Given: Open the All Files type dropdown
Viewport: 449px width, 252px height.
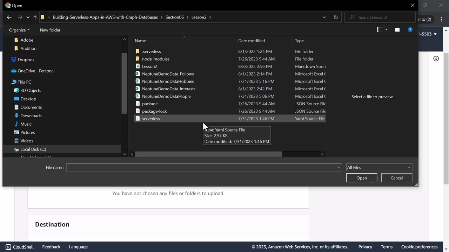Looking at the screenshot, I should pos(379,167).
